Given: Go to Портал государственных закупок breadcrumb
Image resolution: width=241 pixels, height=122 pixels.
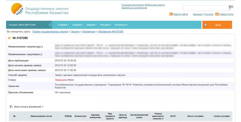Looking at the screenshot, I should [50, 32].
